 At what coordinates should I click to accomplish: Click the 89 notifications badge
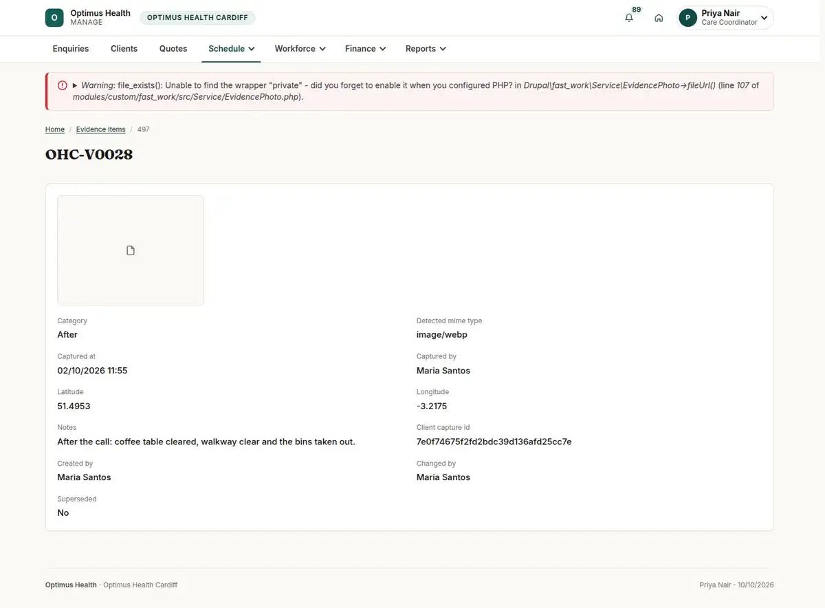[637, 10]
